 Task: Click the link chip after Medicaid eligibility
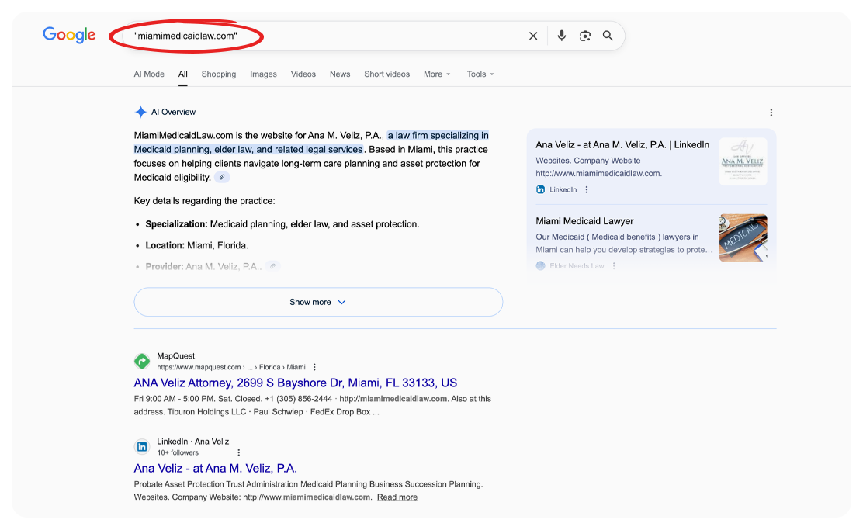click(222, 178)
